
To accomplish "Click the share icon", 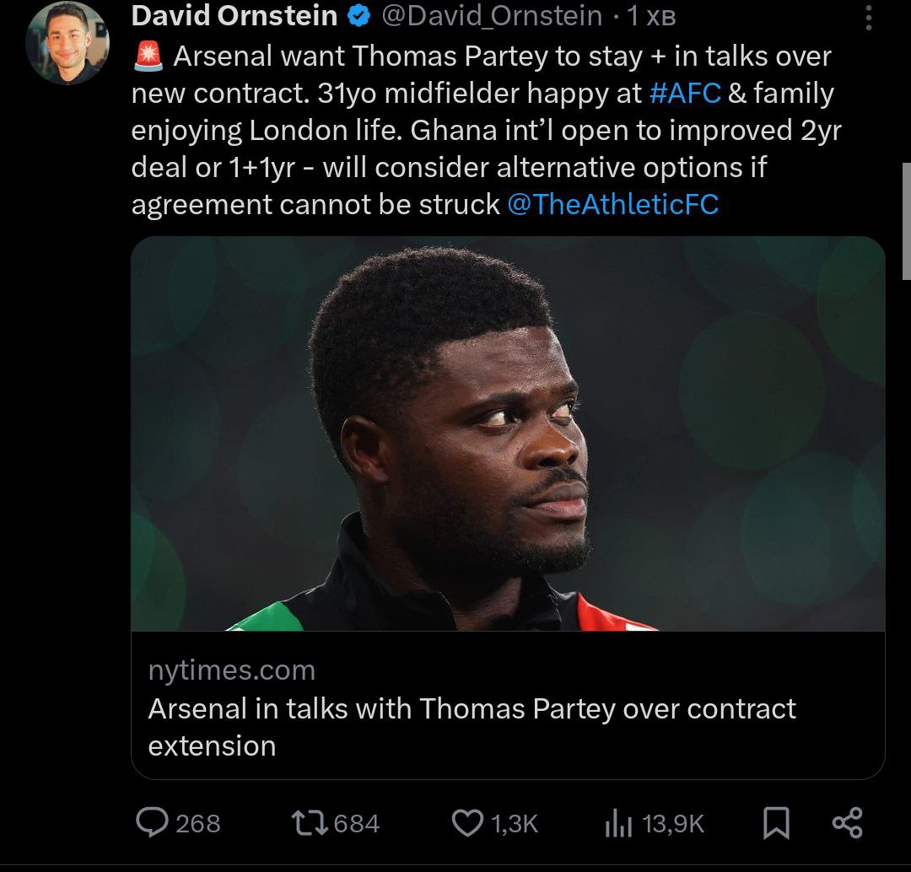I will [847, 823].
